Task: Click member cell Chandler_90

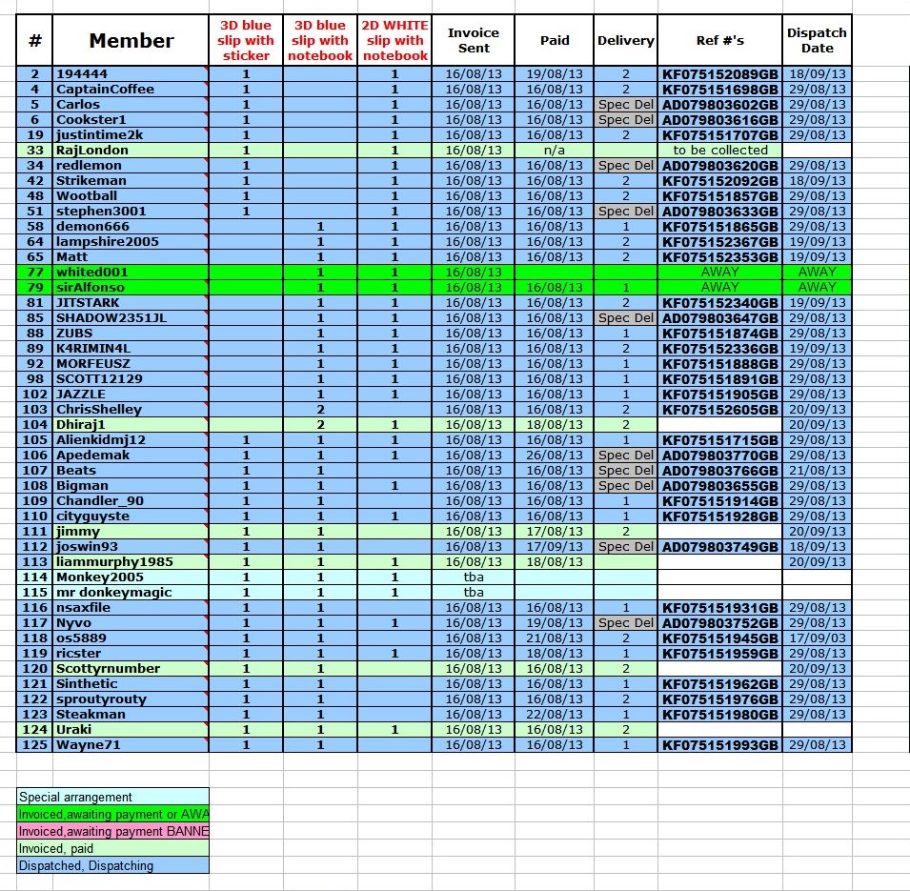Action: coord(131,501)
